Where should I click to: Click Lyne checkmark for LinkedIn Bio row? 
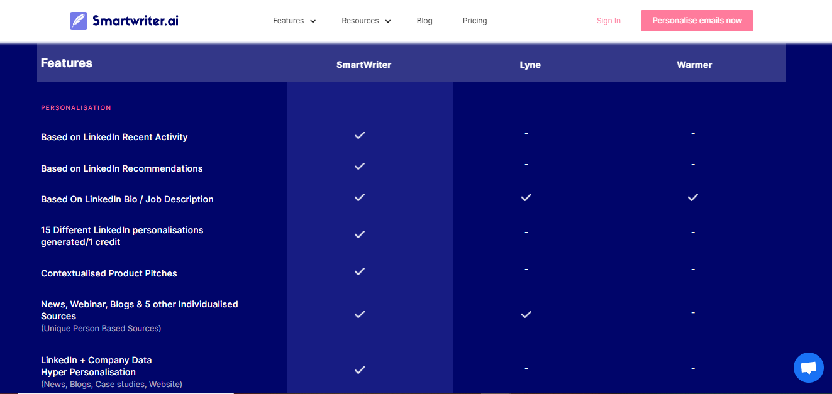[x=526, y=197]
